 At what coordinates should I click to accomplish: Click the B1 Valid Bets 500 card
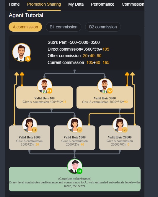(45, 97)
